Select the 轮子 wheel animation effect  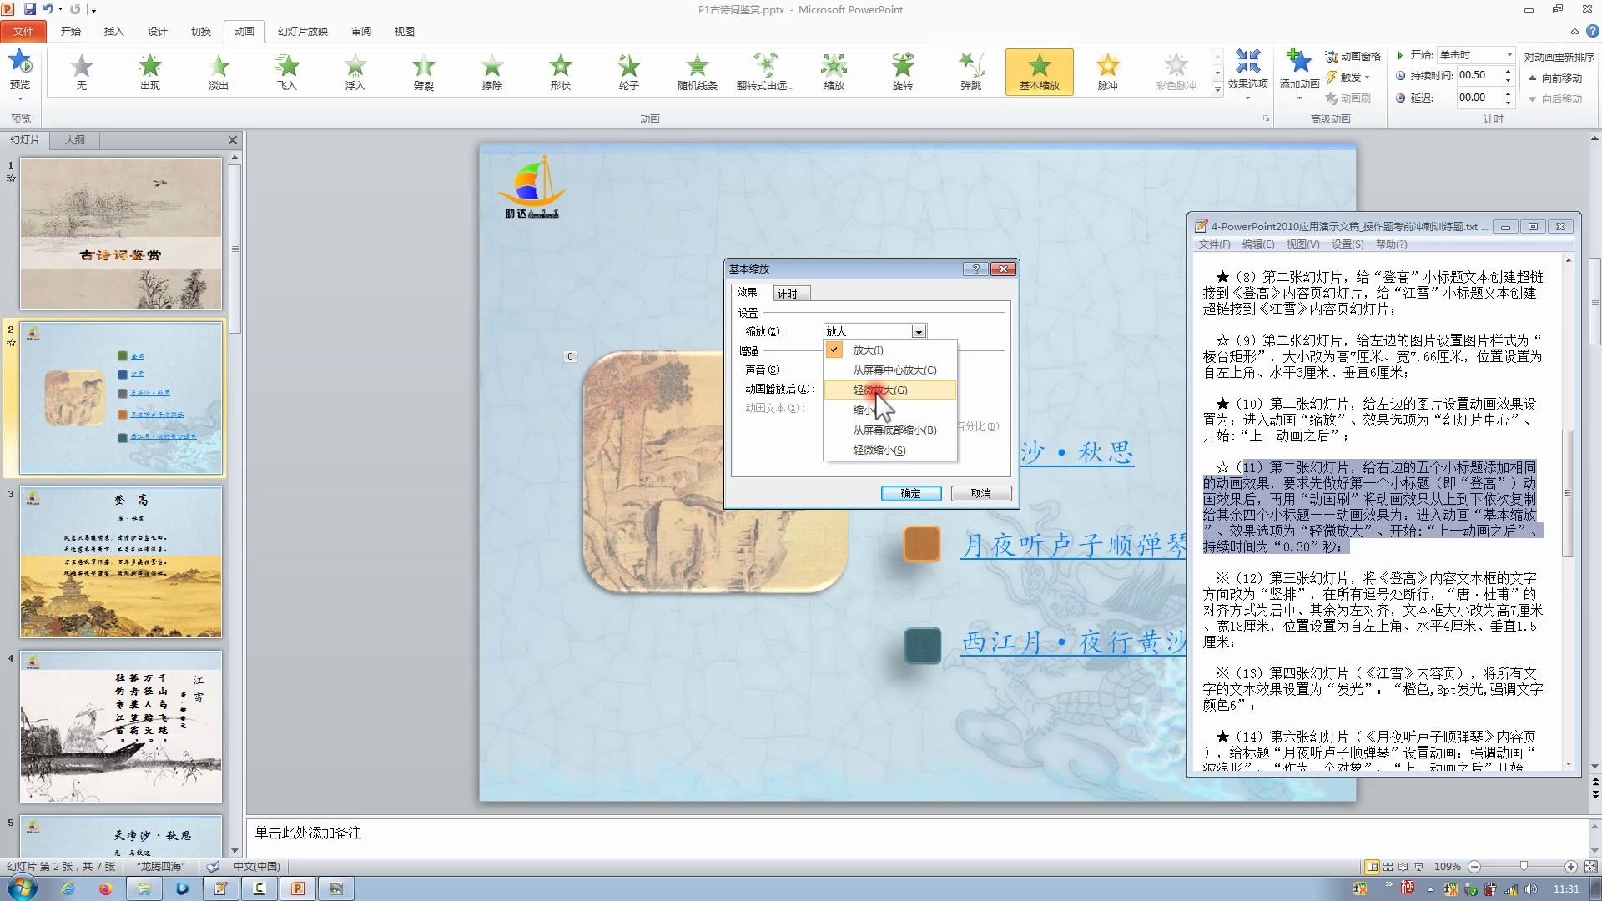click(x=628, y=71)
